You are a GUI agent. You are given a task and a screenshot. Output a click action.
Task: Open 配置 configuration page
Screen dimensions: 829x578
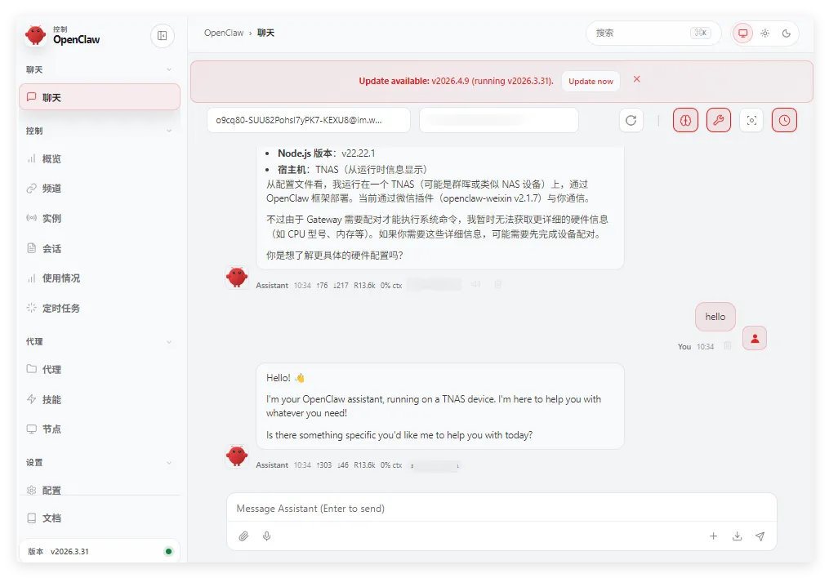pyautogui.click(x=100, y=490)
